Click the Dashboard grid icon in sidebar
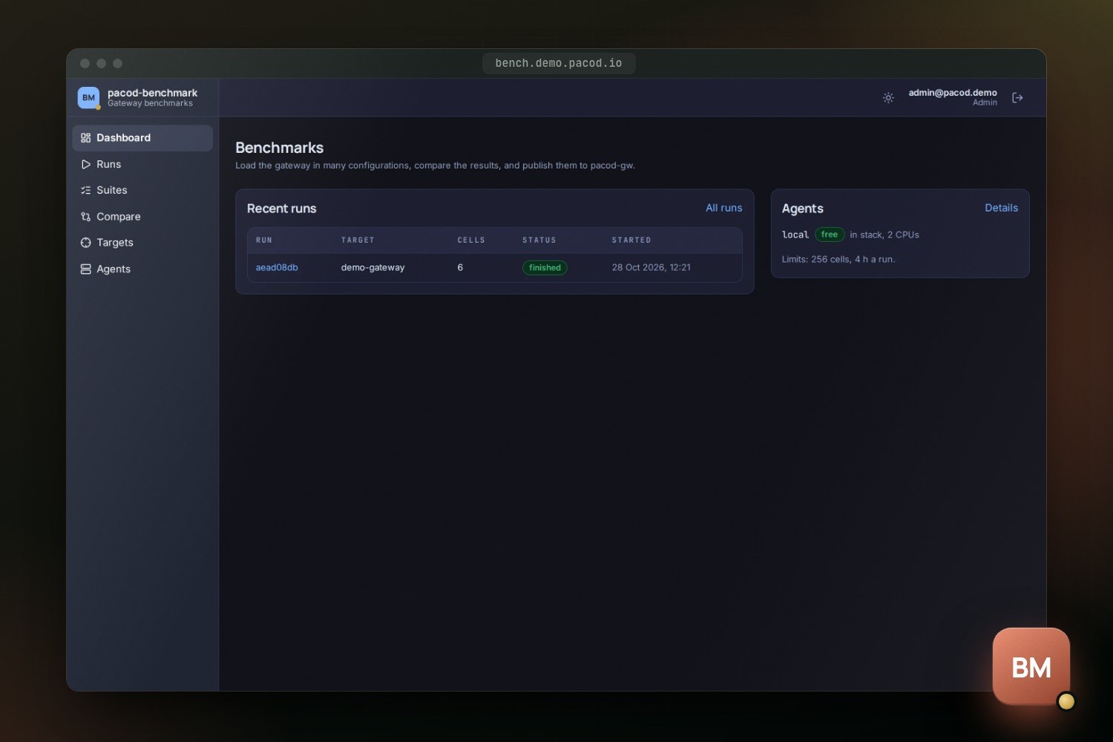This screenshot has width=1113, height=742. pyautogui.click(x=85, y=138)
